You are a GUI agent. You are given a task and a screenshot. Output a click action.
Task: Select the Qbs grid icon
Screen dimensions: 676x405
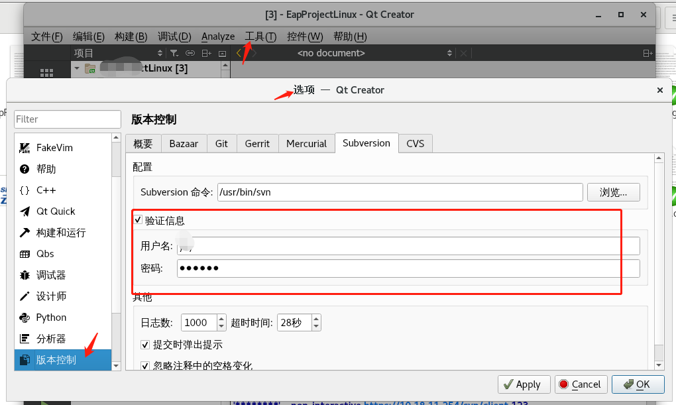25,254
